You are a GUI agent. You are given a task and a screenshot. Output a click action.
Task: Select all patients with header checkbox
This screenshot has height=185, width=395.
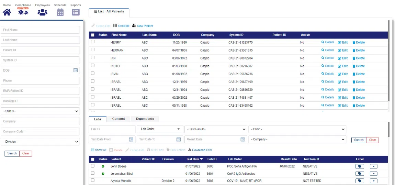click(93, 35)
